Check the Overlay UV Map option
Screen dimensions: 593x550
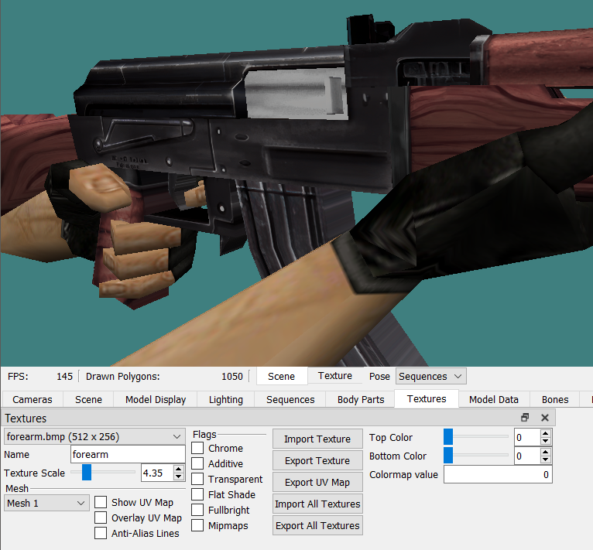point(101,518)
